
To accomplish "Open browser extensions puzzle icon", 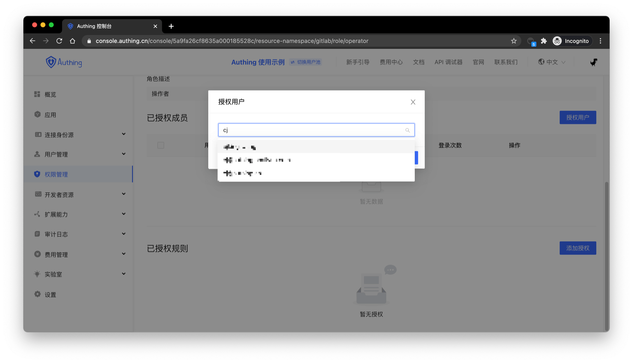I will (544, 41).
